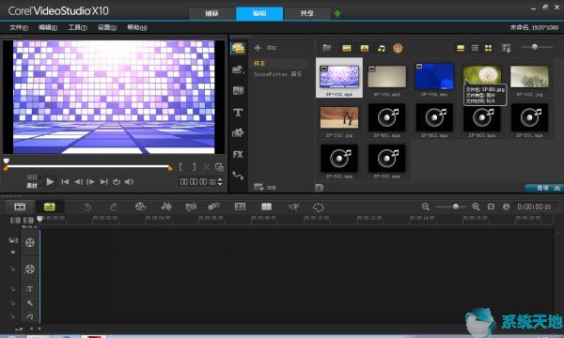564x338 pixels.
Task: Select the SP-V04.wmv blue thumbnail
Action: click(434, 76)
